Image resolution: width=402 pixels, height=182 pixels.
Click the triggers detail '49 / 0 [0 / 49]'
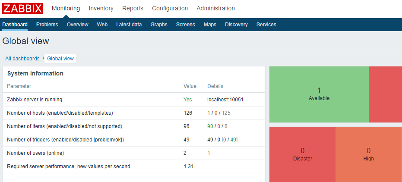(x=222, y=139)
